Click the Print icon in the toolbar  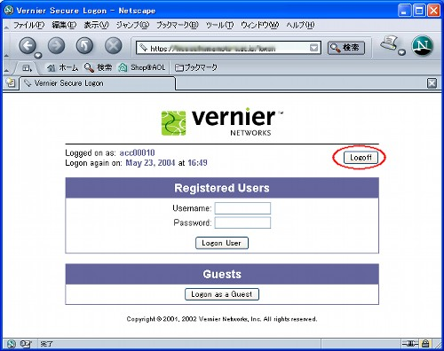(x=389, y=43)
